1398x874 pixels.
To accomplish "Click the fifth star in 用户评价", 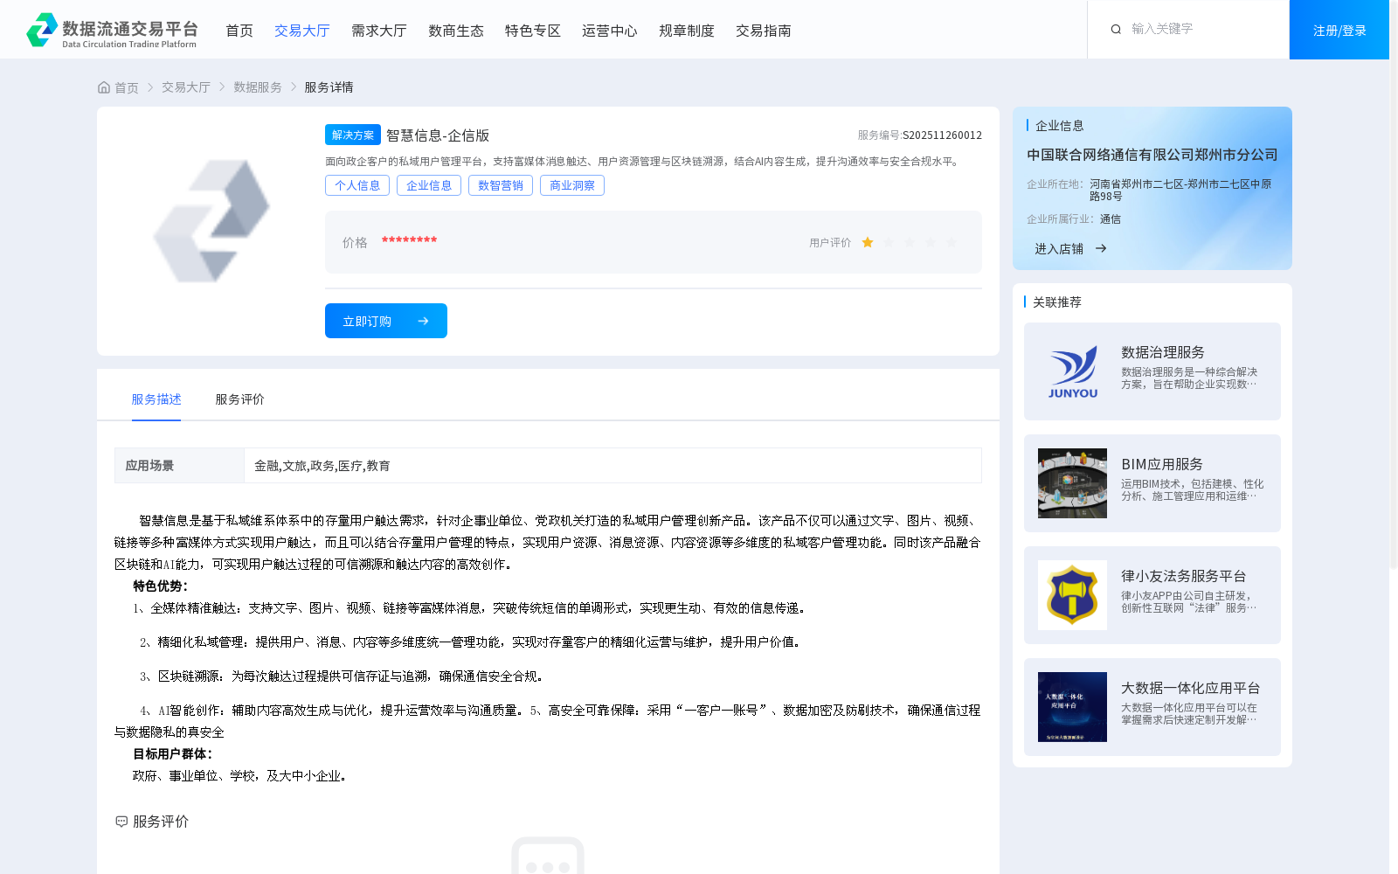I will tap(952, 243).
